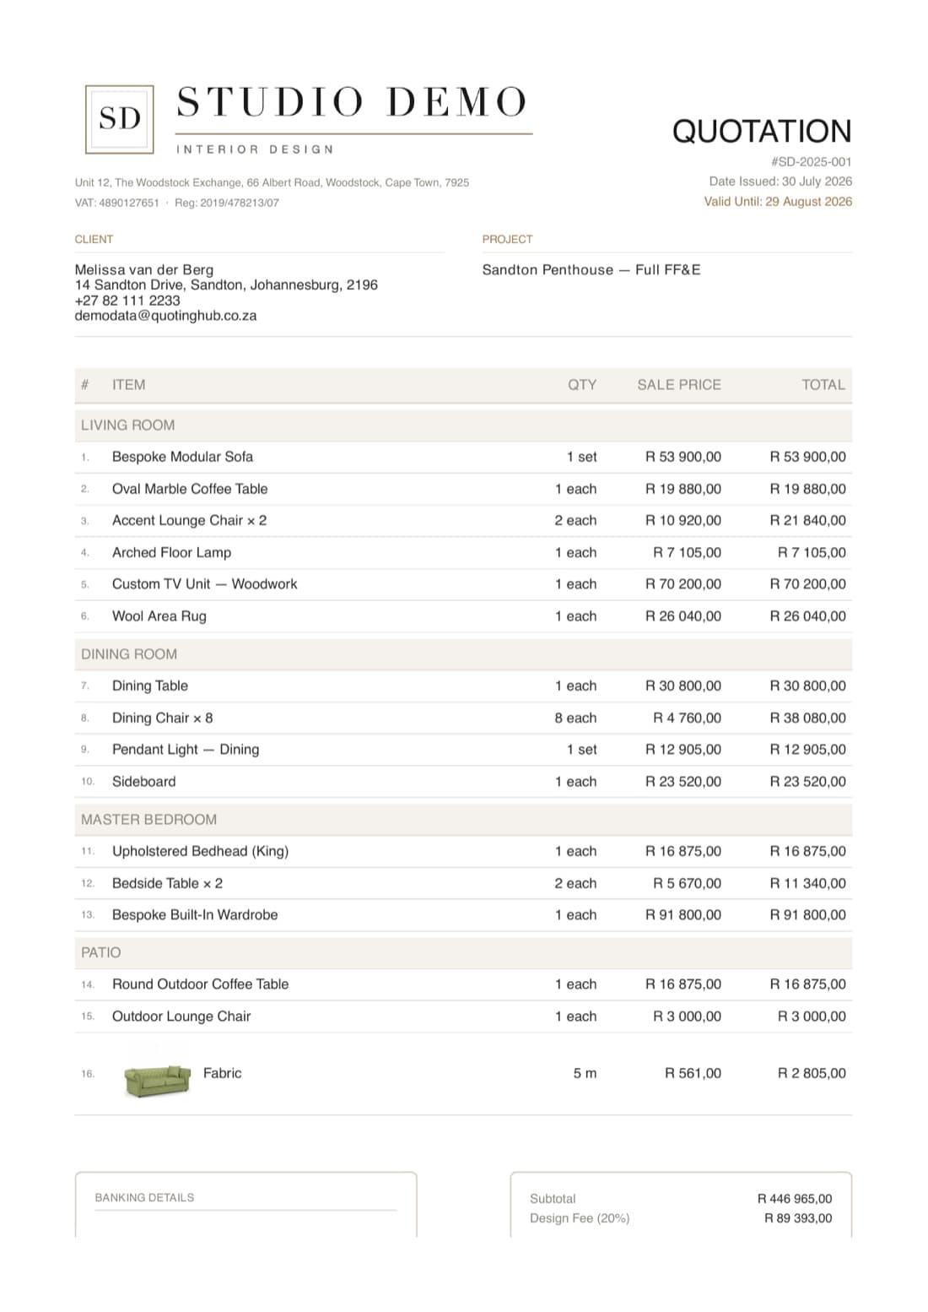Click Dining Chair quantity 8 each
Screen dimensions: 928x1312
coord(575,718)
